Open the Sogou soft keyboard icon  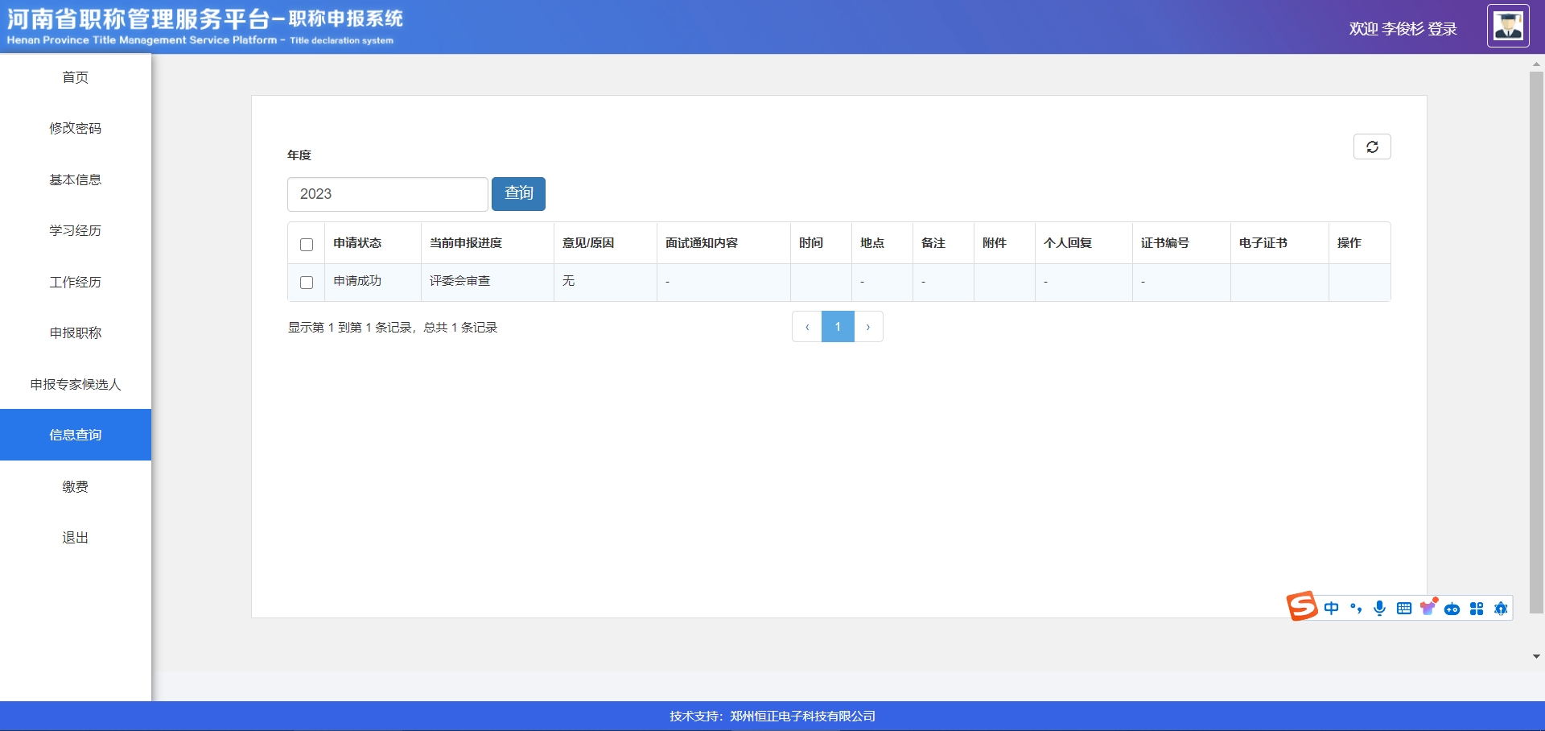click(1404, 609)
